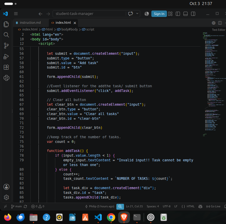The image size is (226, 224).
Task: Open remote window button in status bar
Action: (x=5, y=206)
